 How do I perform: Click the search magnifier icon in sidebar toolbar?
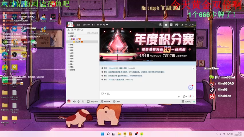pos(82,30)
